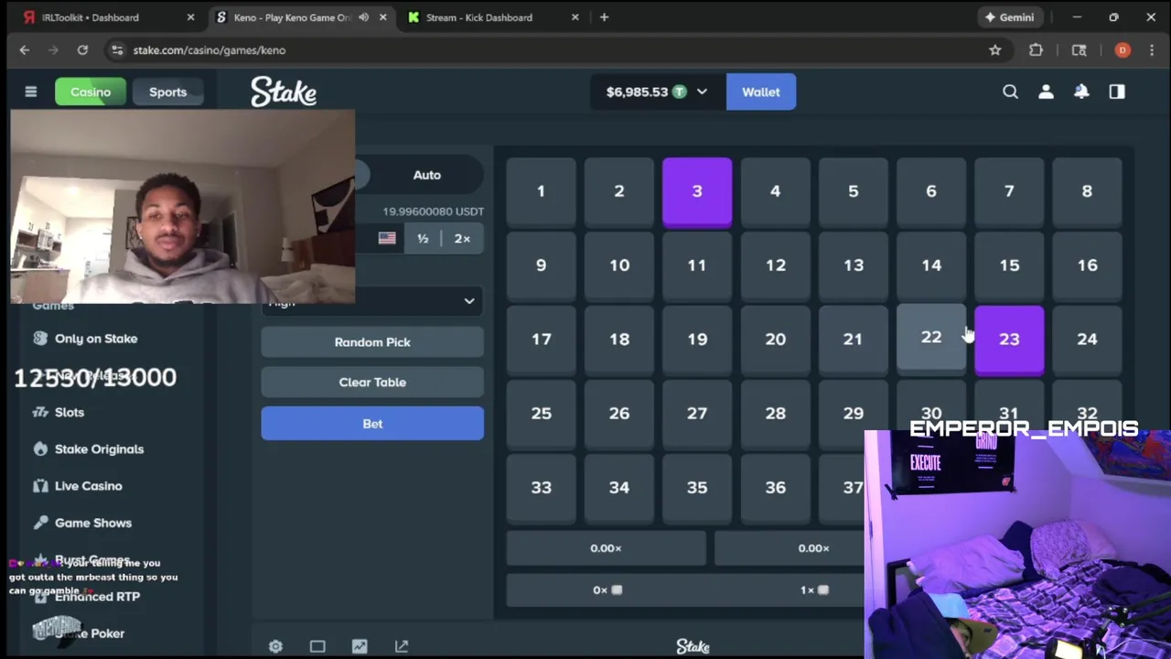Click the favourite arrow icon in game footer
The image size is (1171, 659).
402,646
